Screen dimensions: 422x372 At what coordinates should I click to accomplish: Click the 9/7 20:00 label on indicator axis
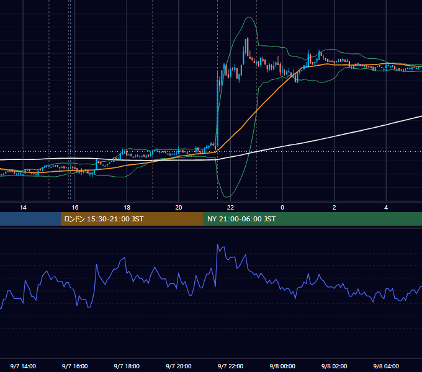[x=179, y=366]
